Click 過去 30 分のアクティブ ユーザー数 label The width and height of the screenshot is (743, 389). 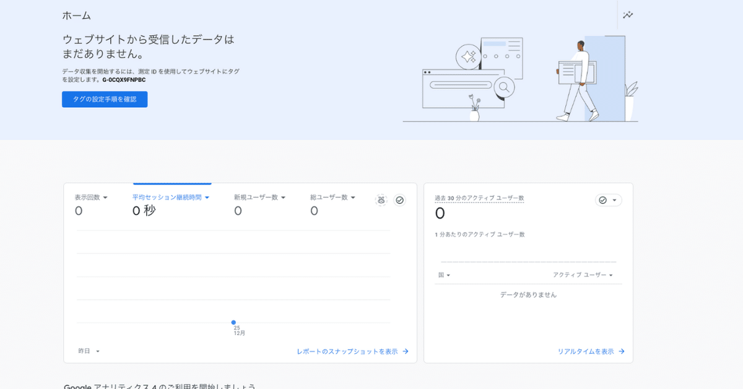coord(479,198)
